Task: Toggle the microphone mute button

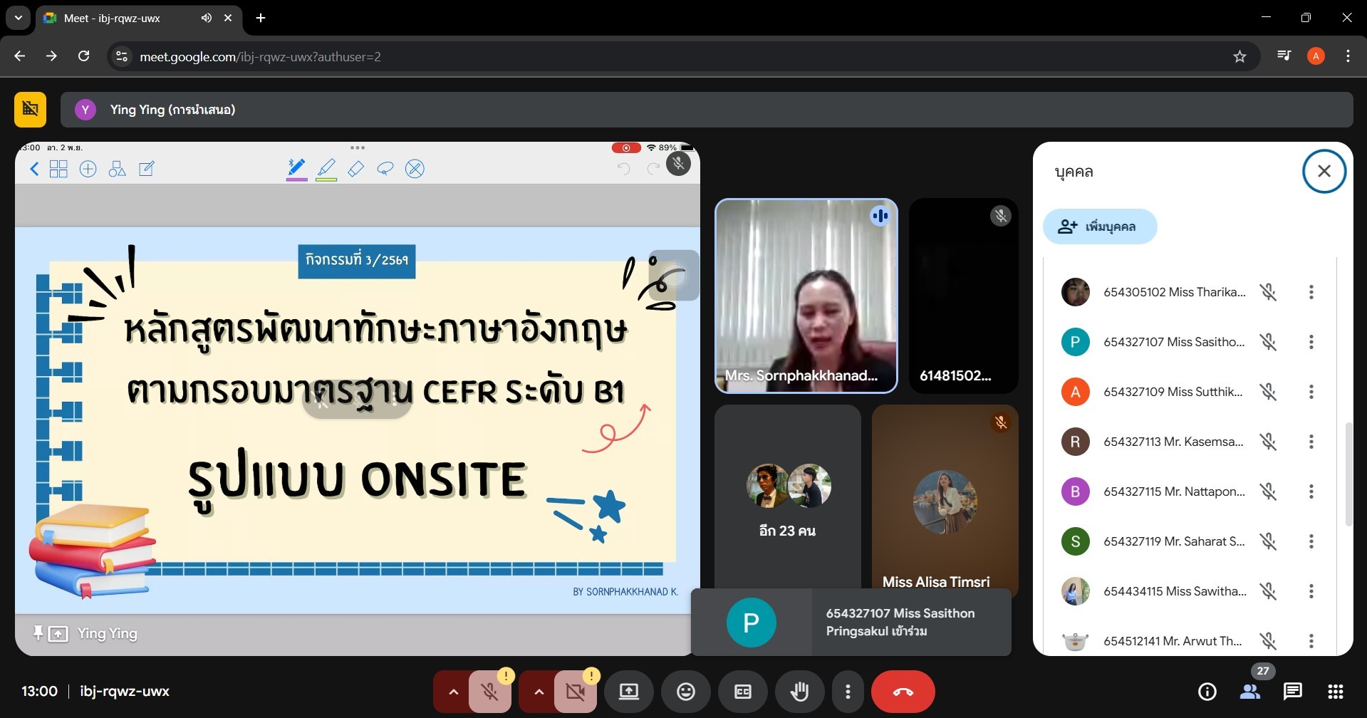Action: (489, 692)
